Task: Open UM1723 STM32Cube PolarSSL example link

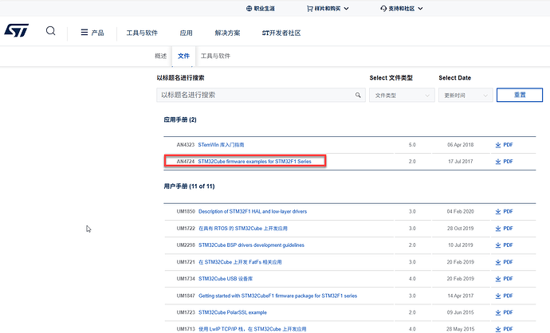Action: point(233,312)
